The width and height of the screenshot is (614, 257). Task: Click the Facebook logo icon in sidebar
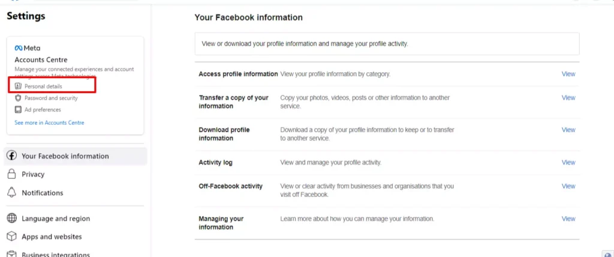tap(11, 156)
